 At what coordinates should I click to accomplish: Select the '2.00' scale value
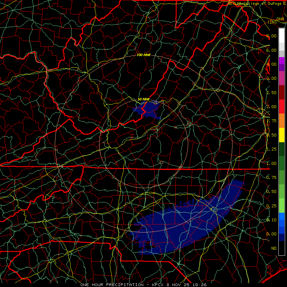271,107
